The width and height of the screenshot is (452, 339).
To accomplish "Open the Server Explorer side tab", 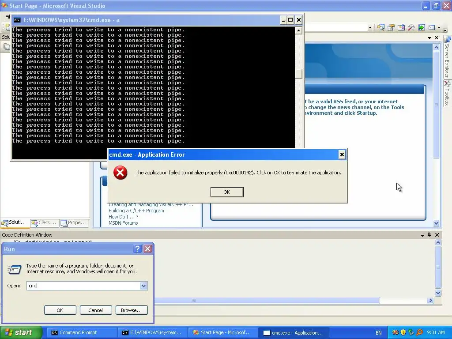I will click(447, 57).
